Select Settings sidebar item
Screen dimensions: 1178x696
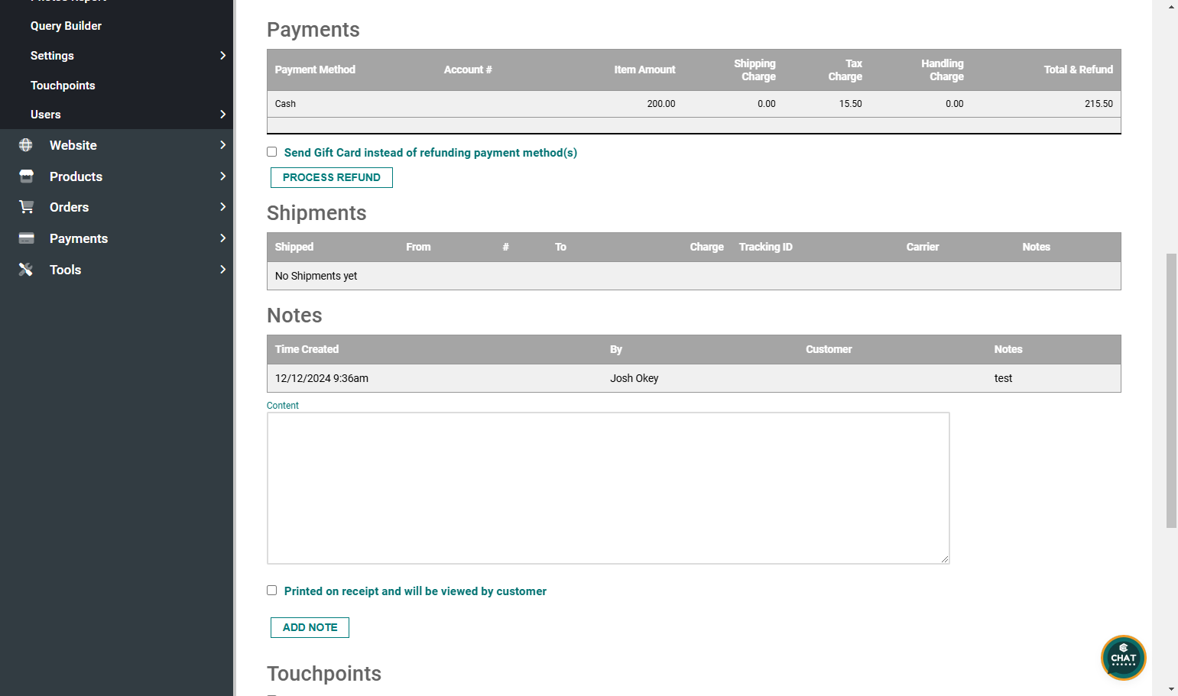pyautogui.click(x=52, y=56)
